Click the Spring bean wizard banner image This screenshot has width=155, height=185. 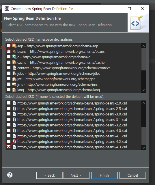click(x=138, y=23)
